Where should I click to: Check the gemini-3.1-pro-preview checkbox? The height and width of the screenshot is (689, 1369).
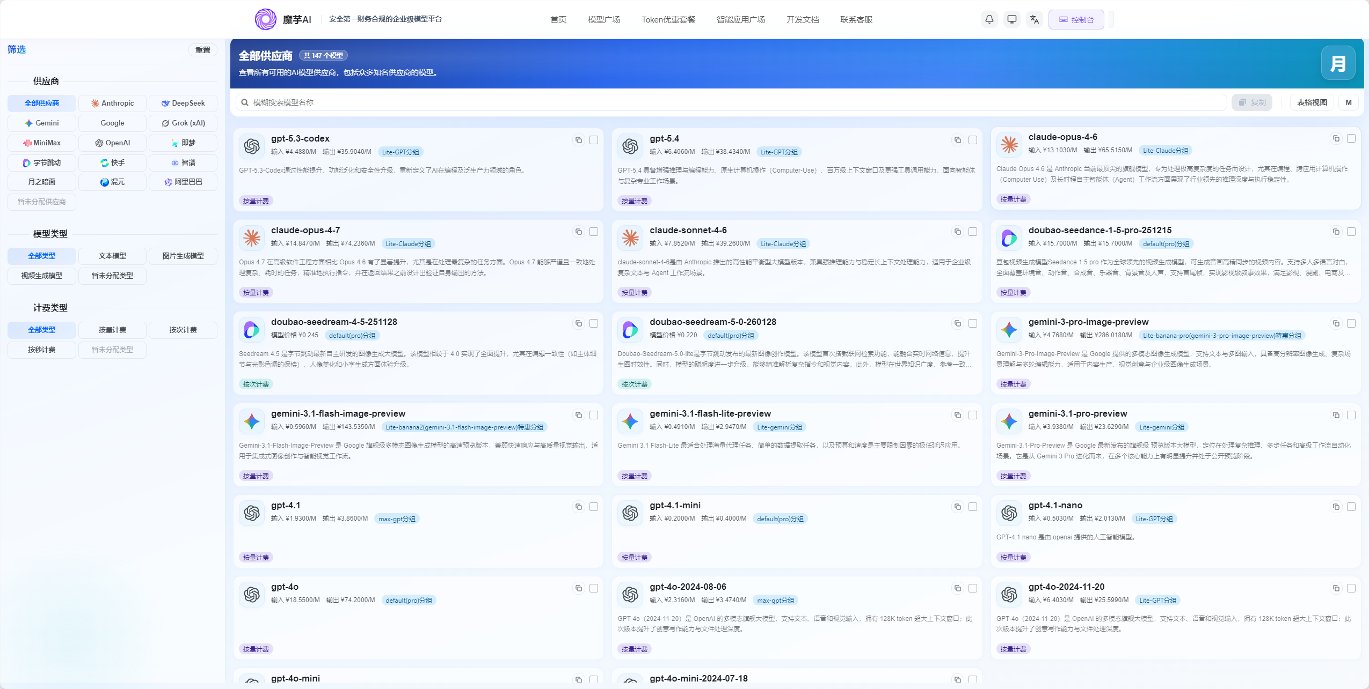(1351, 415)
